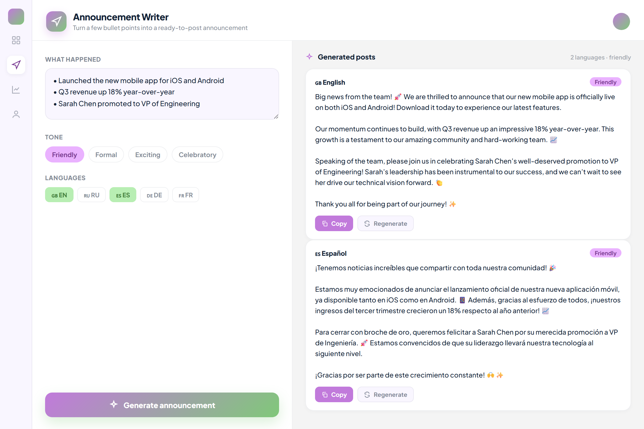Click the sparkle icon beside Generated posts
Screen dimensions: 644x429
point(309,57)
